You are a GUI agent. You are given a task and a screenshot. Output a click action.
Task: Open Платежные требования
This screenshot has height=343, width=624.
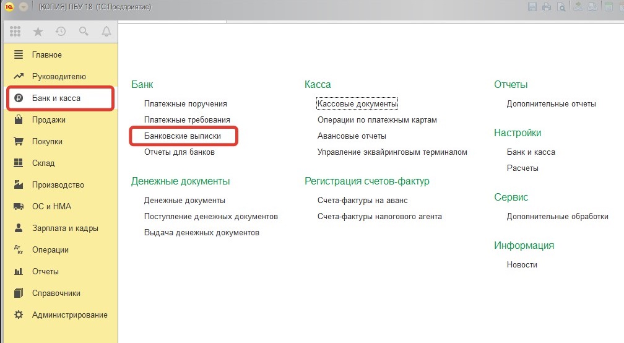point(187,119)
